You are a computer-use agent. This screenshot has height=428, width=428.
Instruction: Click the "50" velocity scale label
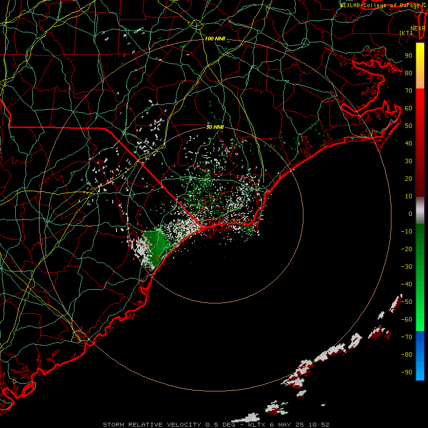[409, 126]
